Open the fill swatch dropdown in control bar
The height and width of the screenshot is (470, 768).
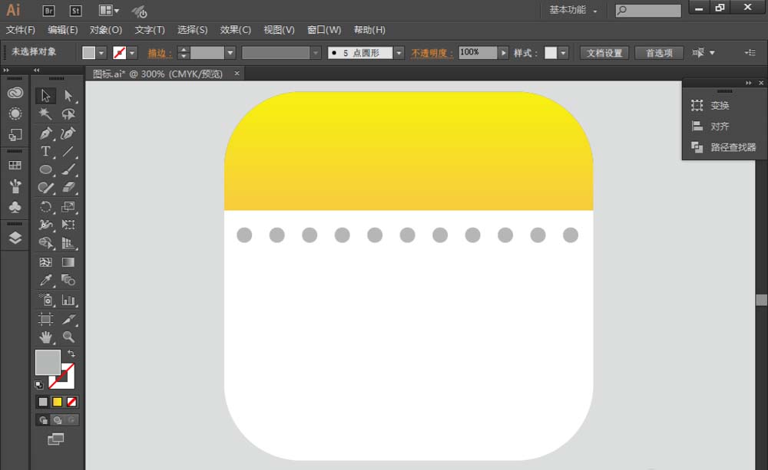tap(101, 52)
